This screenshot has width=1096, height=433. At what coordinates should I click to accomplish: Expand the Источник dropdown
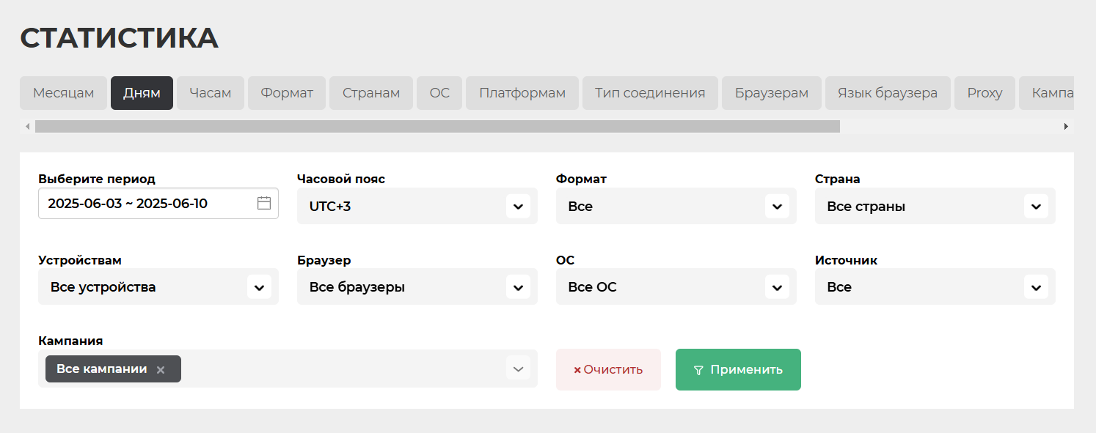pyautogui.click(x=1036, y=287)
